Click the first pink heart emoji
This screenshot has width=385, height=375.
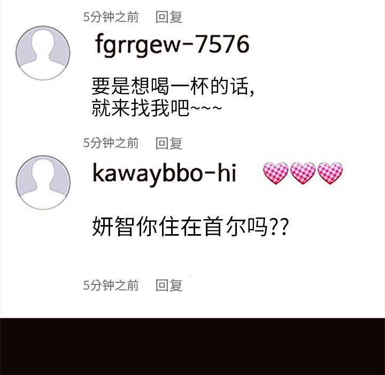275,173
